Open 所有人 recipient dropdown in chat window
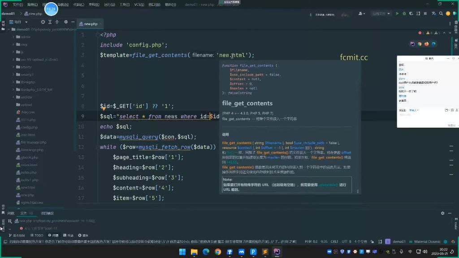This screenshot has height=258, width=459. tap(414, 110)
